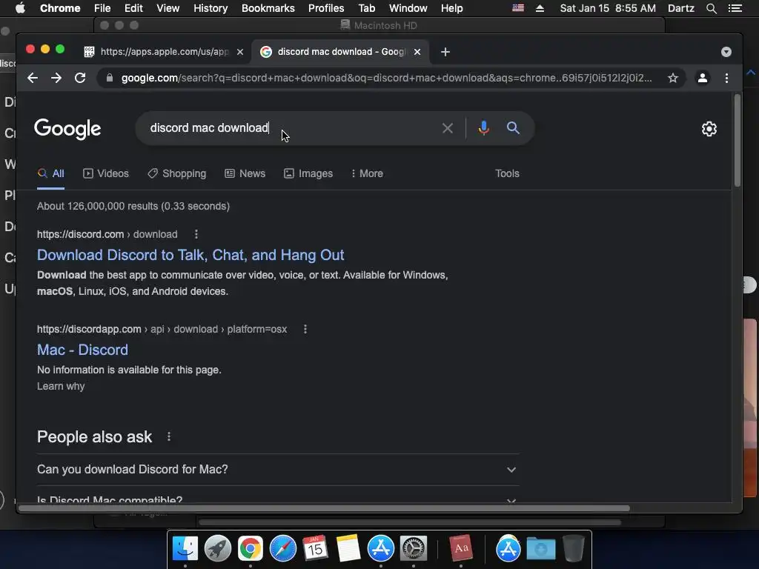Close the discord mac download tab

pos(417,52)
